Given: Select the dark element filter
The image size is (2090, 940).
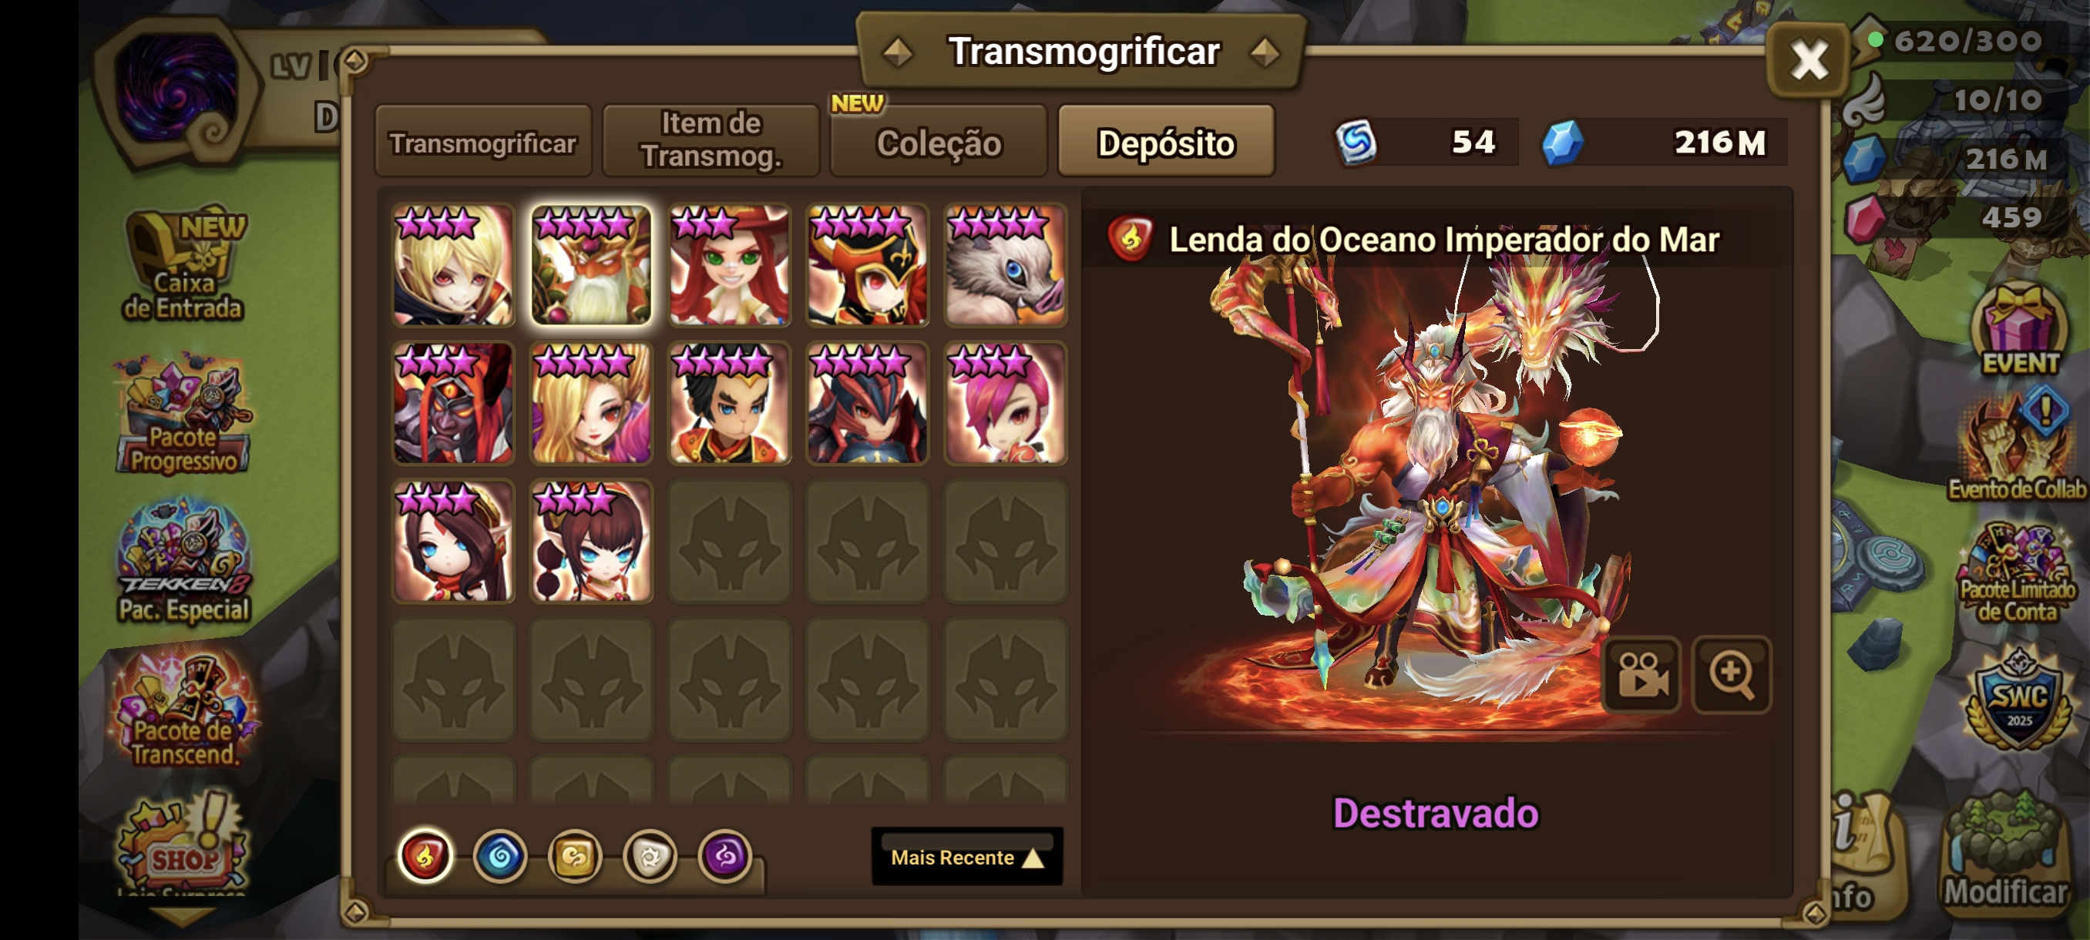Looking at the screenshot, I should 725,856.
